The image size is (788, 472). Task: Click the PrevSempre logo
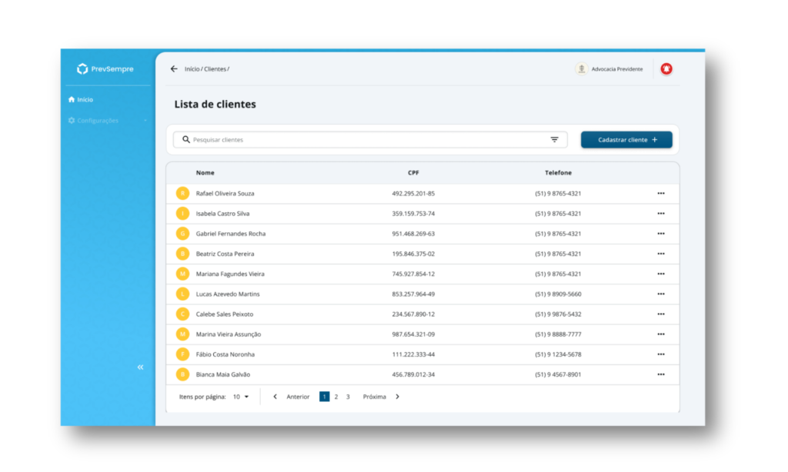click(105, 69)
